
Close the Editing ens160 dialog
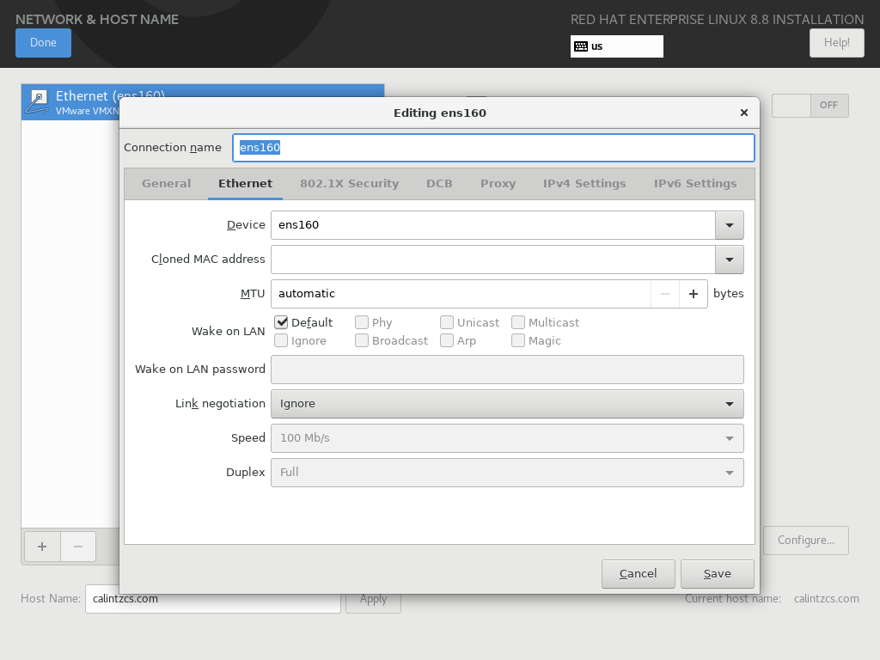tap(744, 113)
